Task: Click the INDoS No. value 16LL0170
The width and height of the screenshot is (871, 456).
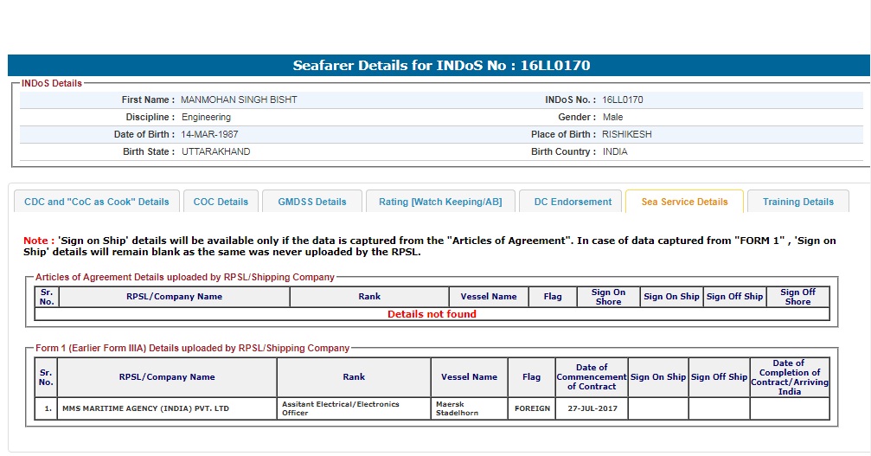Action: coord(623,100)
